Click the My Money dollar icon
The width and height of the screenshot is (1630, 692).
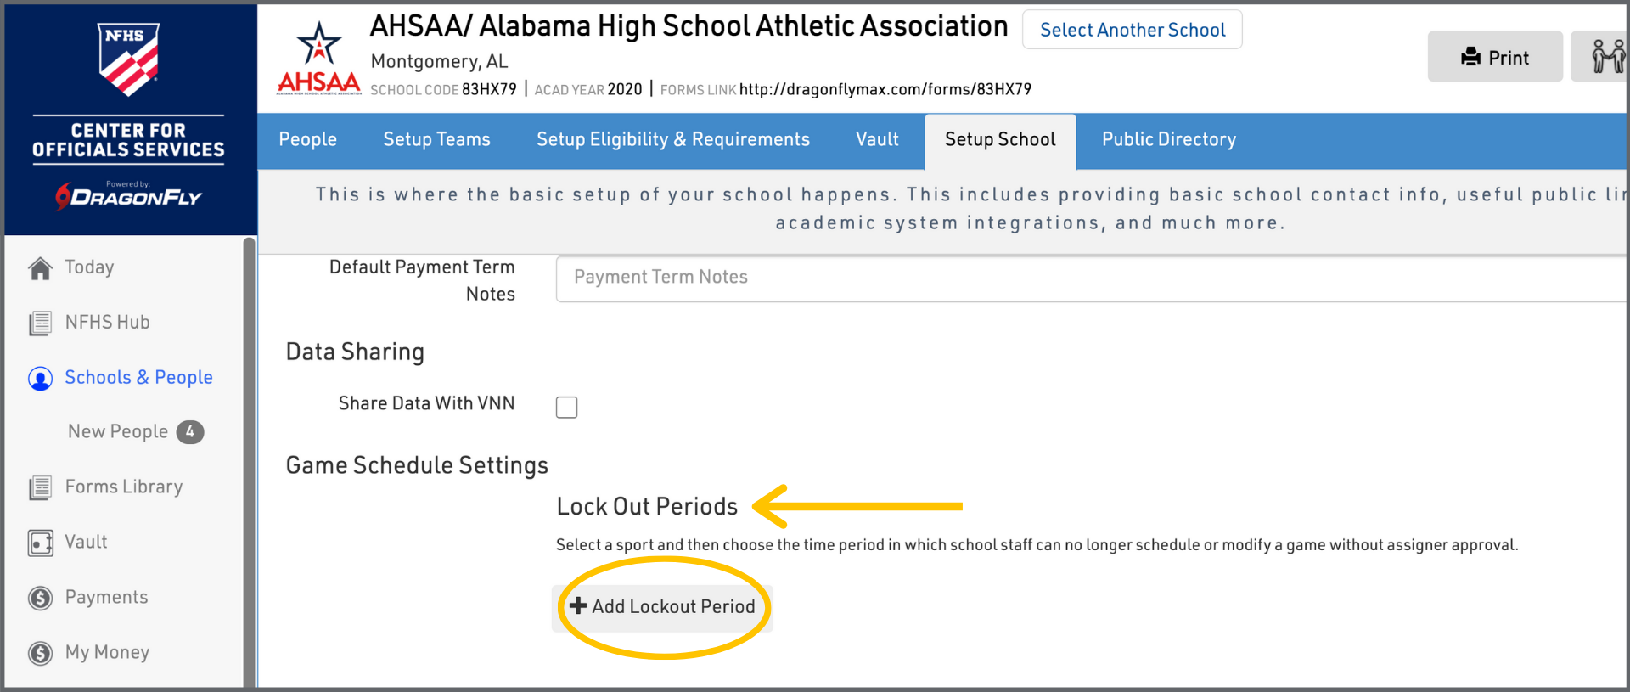[x=40, y=654]
